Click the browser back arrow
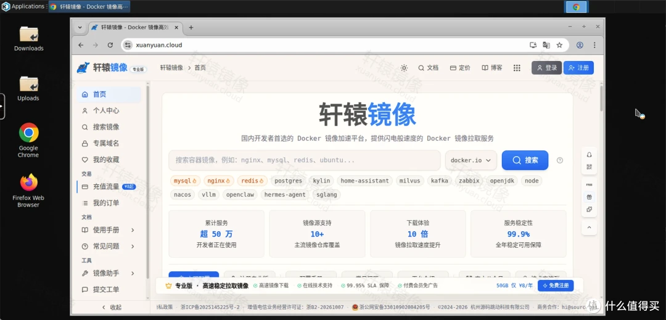Screen dimensions: 666x320 (x=81, y=45)
